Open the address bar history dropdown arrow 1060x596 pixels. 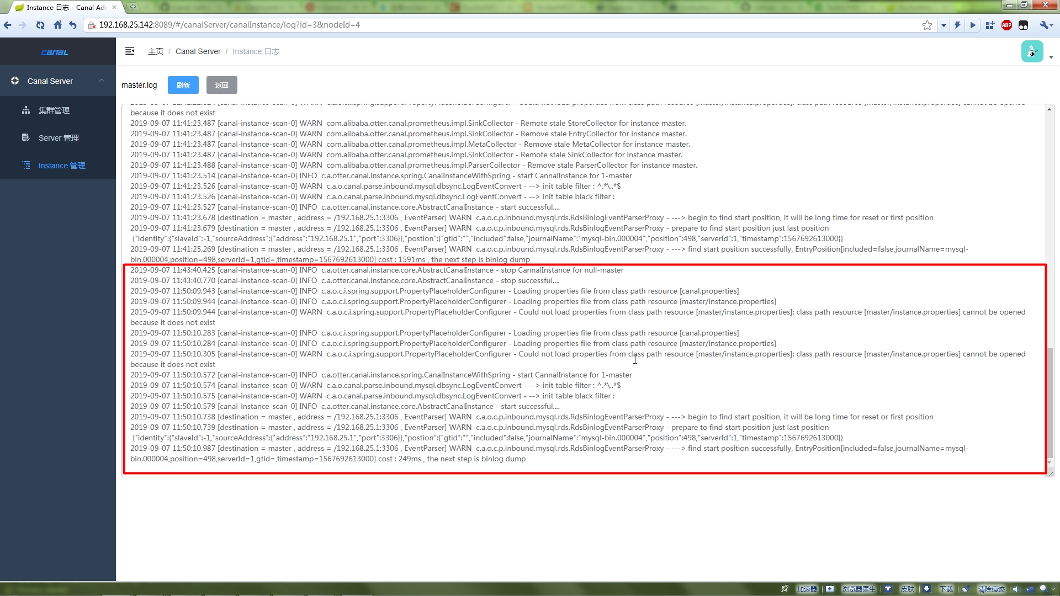944,25
